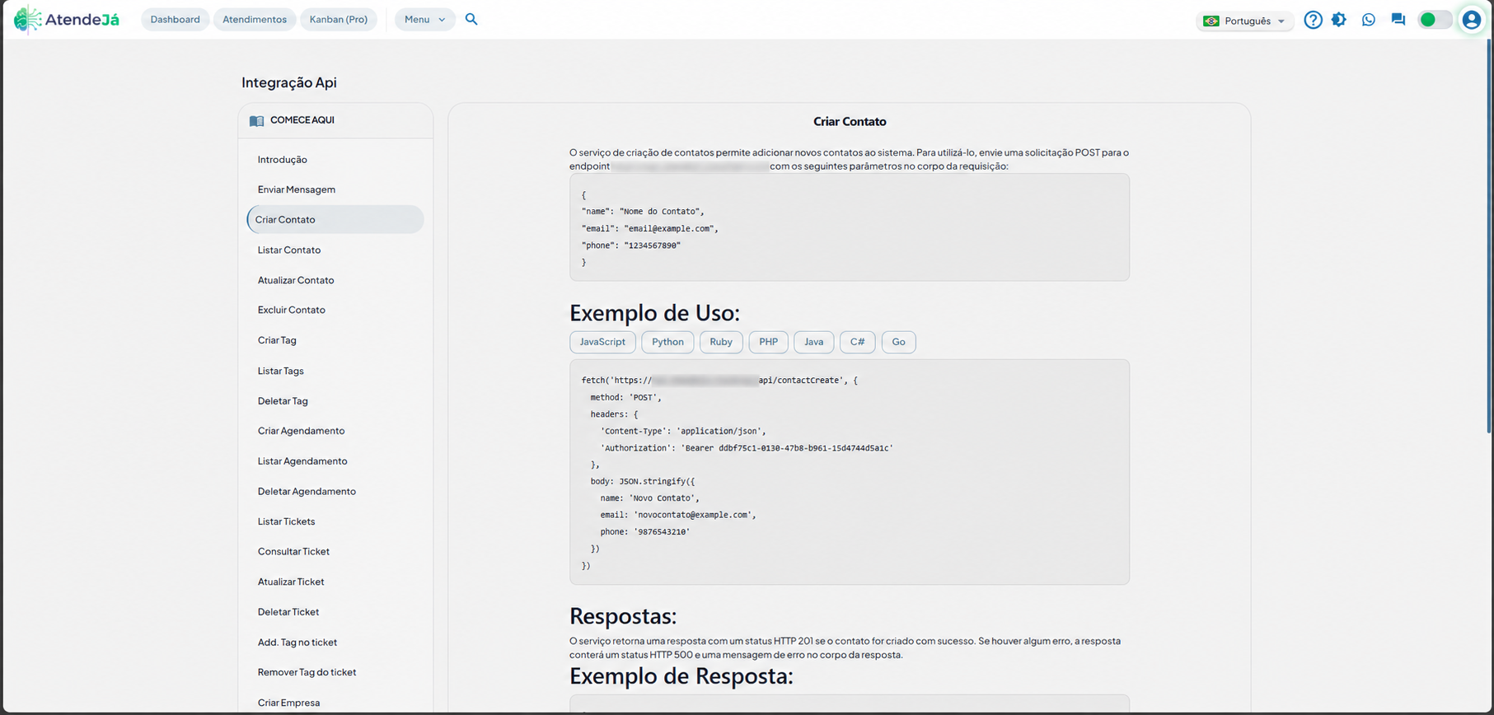Click the page vertical scrollbar
The height and width of the screenshot is (715, 1494).
[x=1490, y=236]
